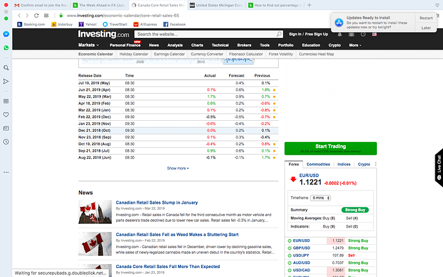Go back to the previous page
The width and height of the screenshot is (443, 277).
[19, 15]
